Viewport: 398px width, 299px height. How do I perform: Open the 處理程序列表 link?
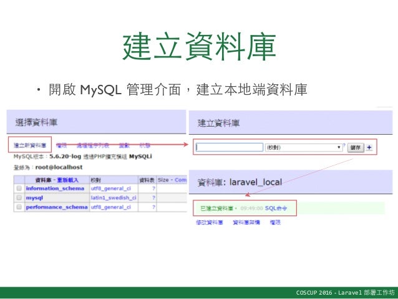coord(93,145)
